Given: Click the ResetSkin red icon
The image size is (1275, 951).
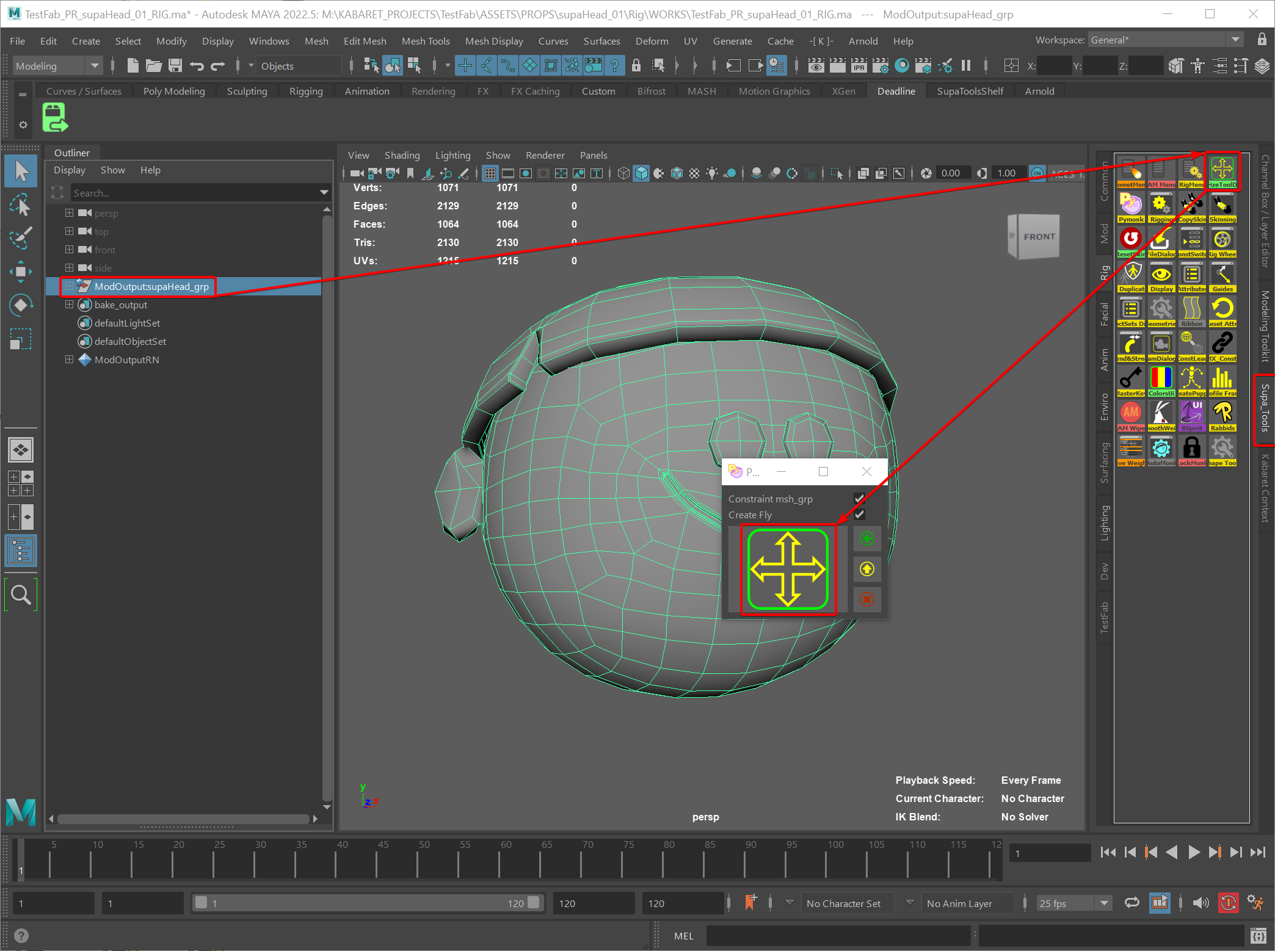Looking at the screenshot, I should click(x=1131, y=241).
